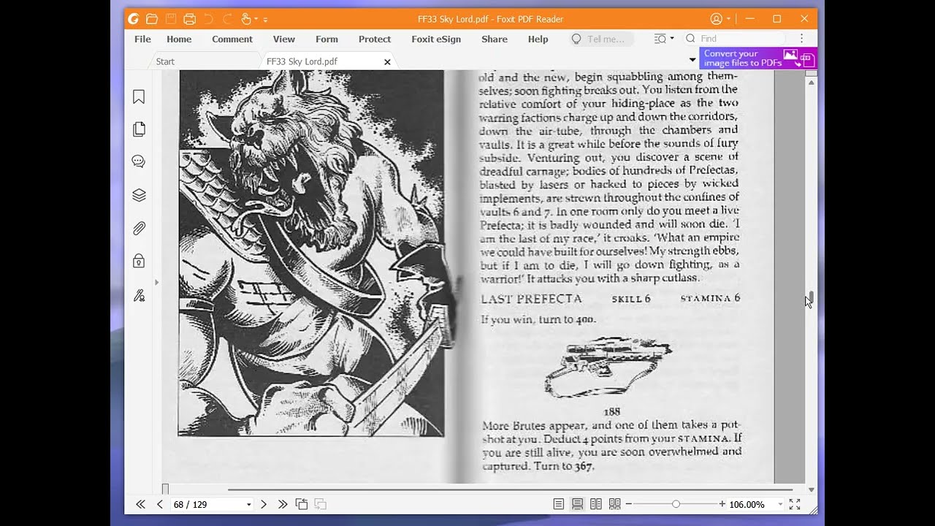Click the 'LAST PREFECTA' heading text
Screen dimensions: 935x526
point(531,299)
